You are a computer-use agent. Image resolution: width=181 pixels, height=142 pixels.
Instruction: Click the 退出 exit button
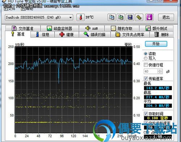166,17
